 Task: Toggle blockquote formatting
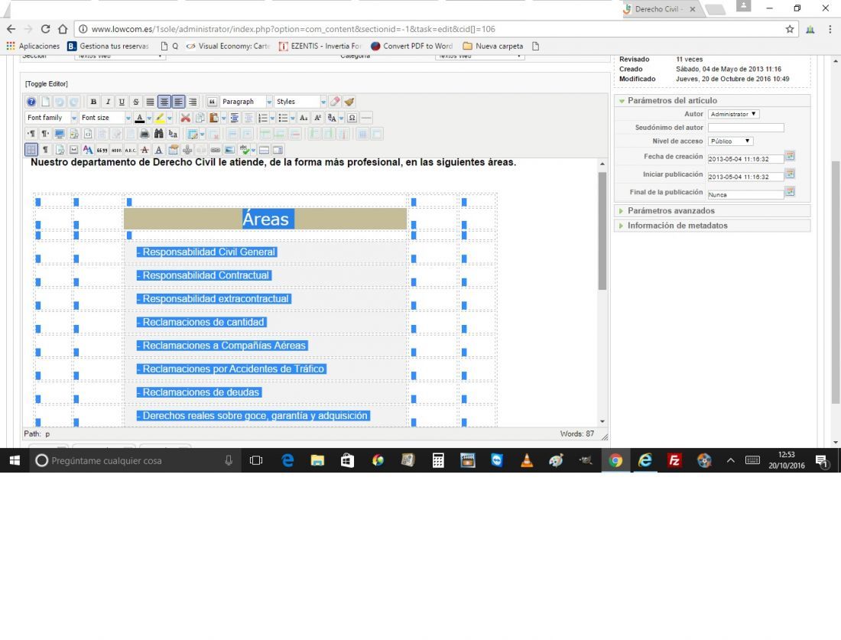coord(212,102)
